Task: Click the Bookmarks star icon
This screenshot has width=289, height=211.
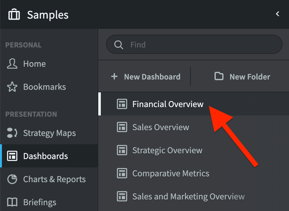Action: tap(12, 87)
